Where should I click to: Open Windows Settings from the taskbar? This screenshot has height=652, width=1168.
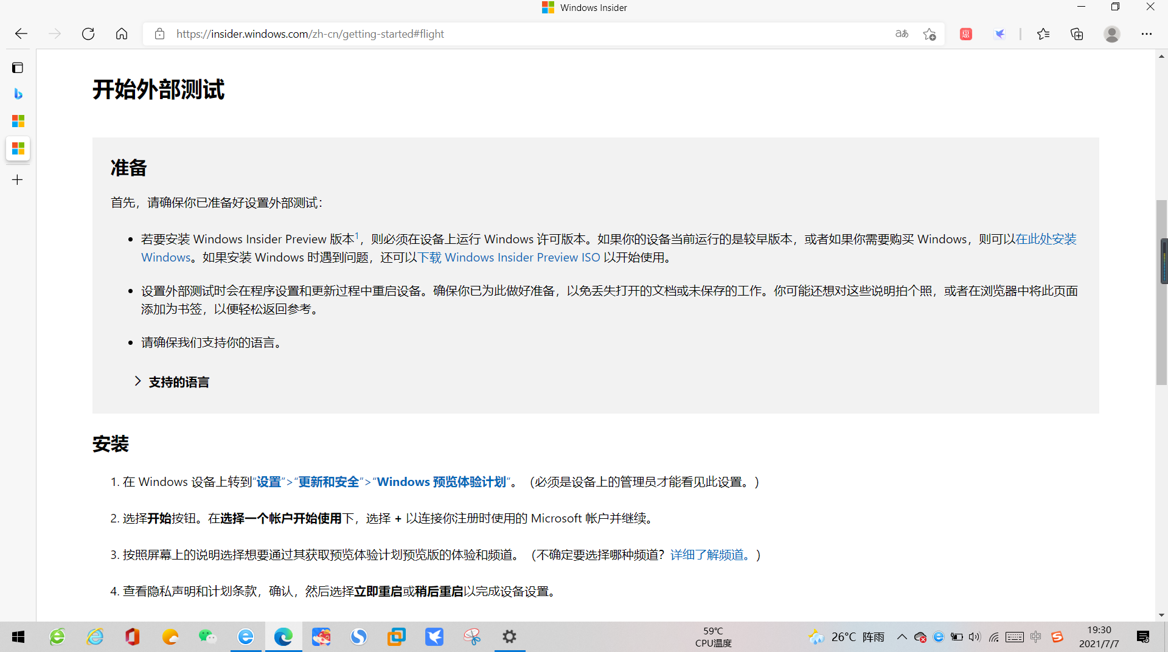coord(510,637)
